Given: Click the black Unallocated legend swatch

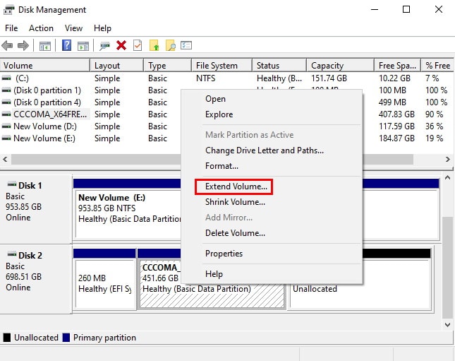Looking at the screenshot, I should pos(6,338).
